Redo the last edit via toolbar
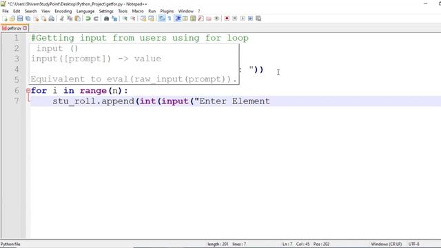 (x=96, y=19)
